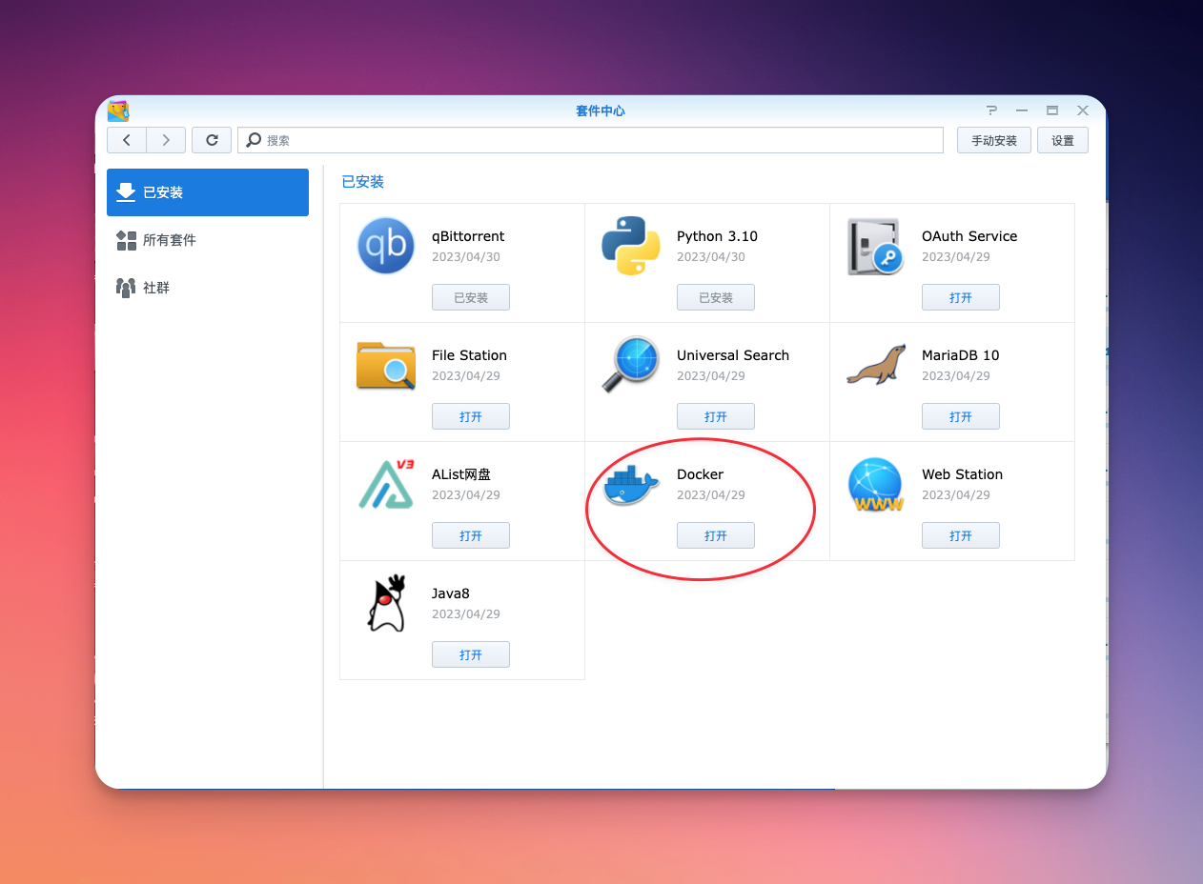The width and height of the screenshot is (1203, 884).
Task: Click the help question mark icon
Action: (x=992, y=110)
